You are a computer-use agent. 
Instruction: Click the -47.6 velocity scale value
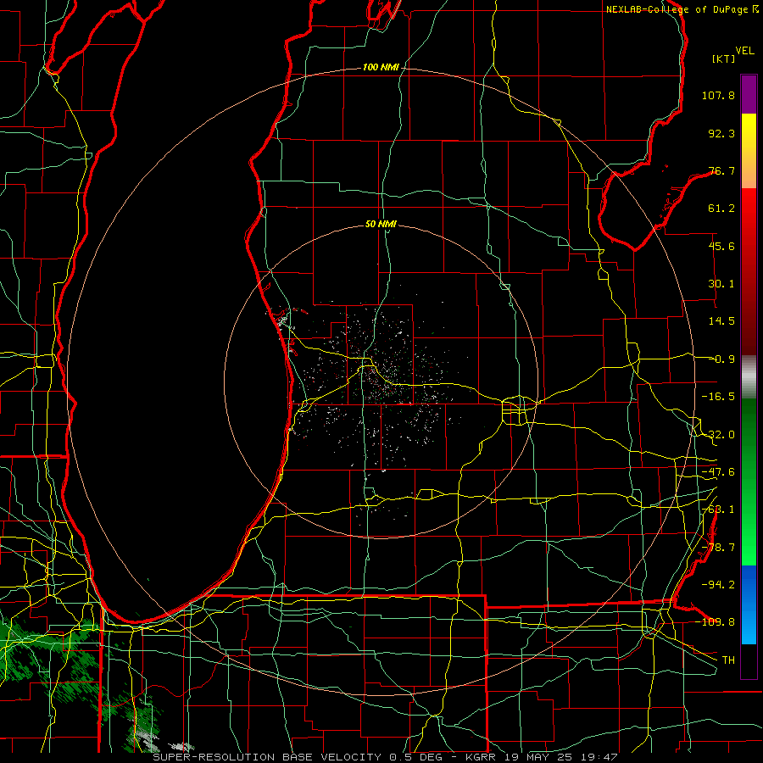[718, 472]
